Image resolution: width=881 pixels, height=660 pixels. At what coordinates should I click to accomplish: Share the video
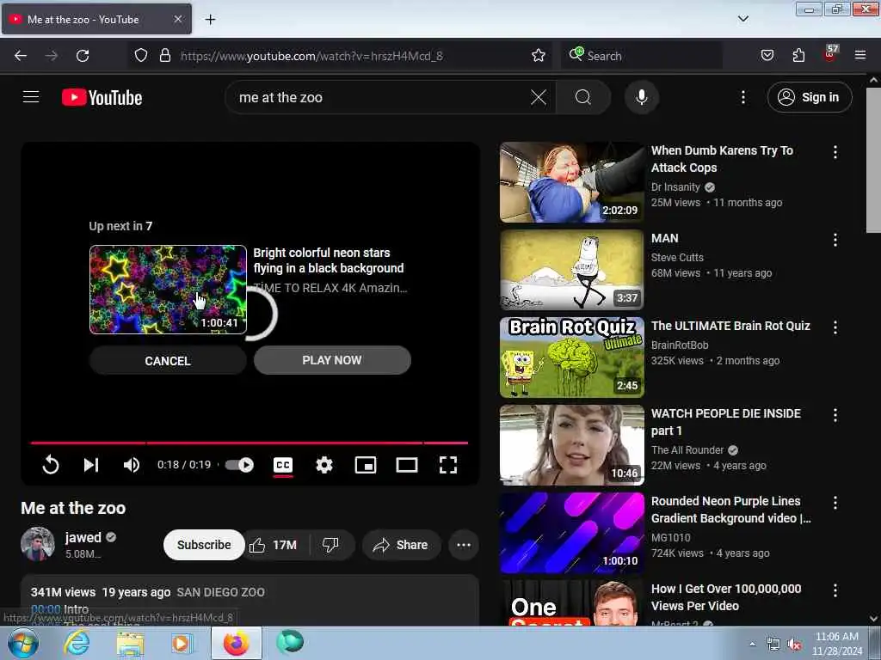(x=401, y=545)
